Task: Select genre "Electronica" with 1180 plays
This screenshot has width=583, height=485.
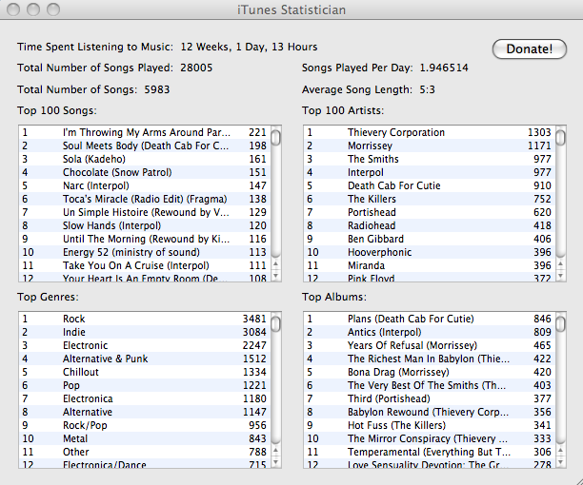Action: (x=145, y=398)
